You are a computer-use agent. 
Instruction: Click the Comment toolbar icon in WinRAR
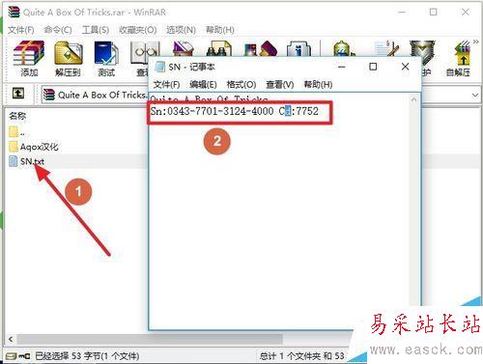tap(387, 49)
